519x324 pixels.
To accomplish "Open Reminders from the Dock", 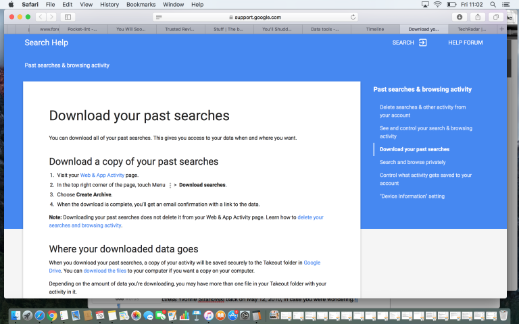I will [64, 315].
